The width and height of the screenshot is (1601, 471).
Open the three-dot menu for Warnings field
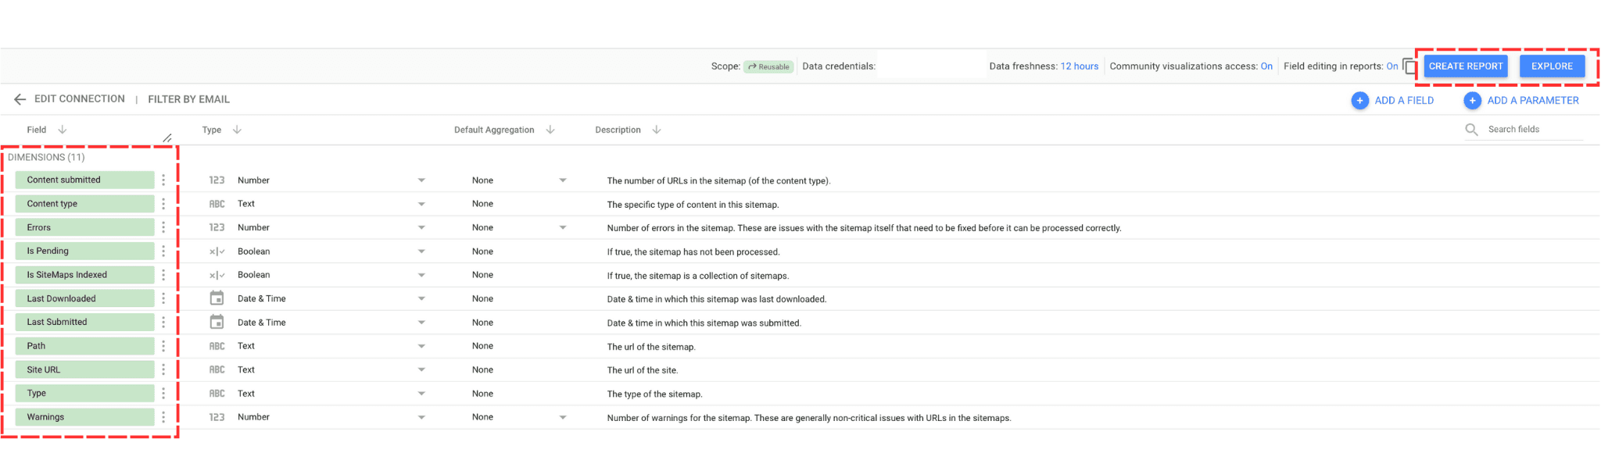click(163, 417)
